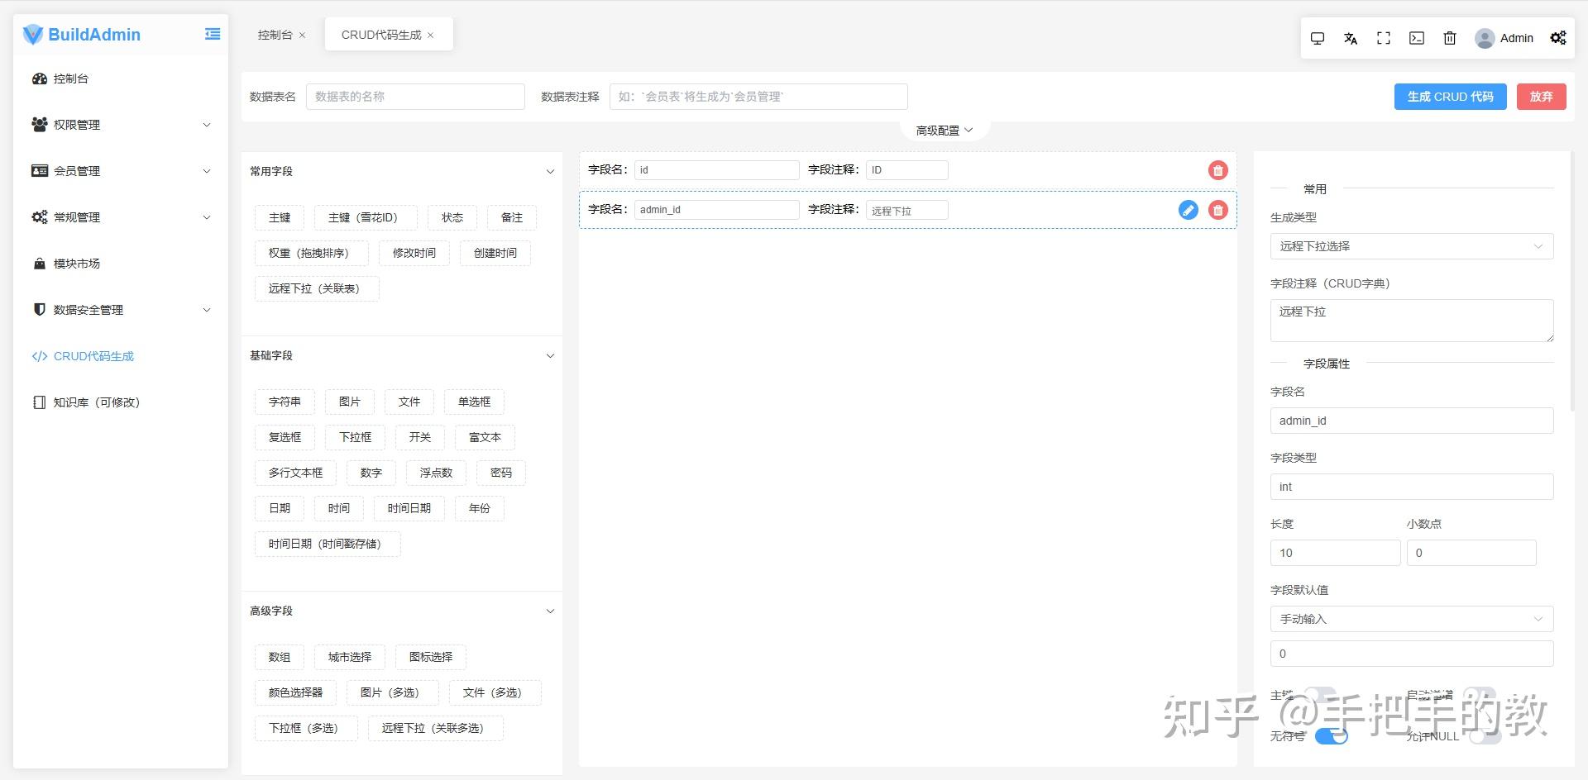Switch language using the translate icon
This screenshot has width=1588, height=780.
[x=1351, y=38]
